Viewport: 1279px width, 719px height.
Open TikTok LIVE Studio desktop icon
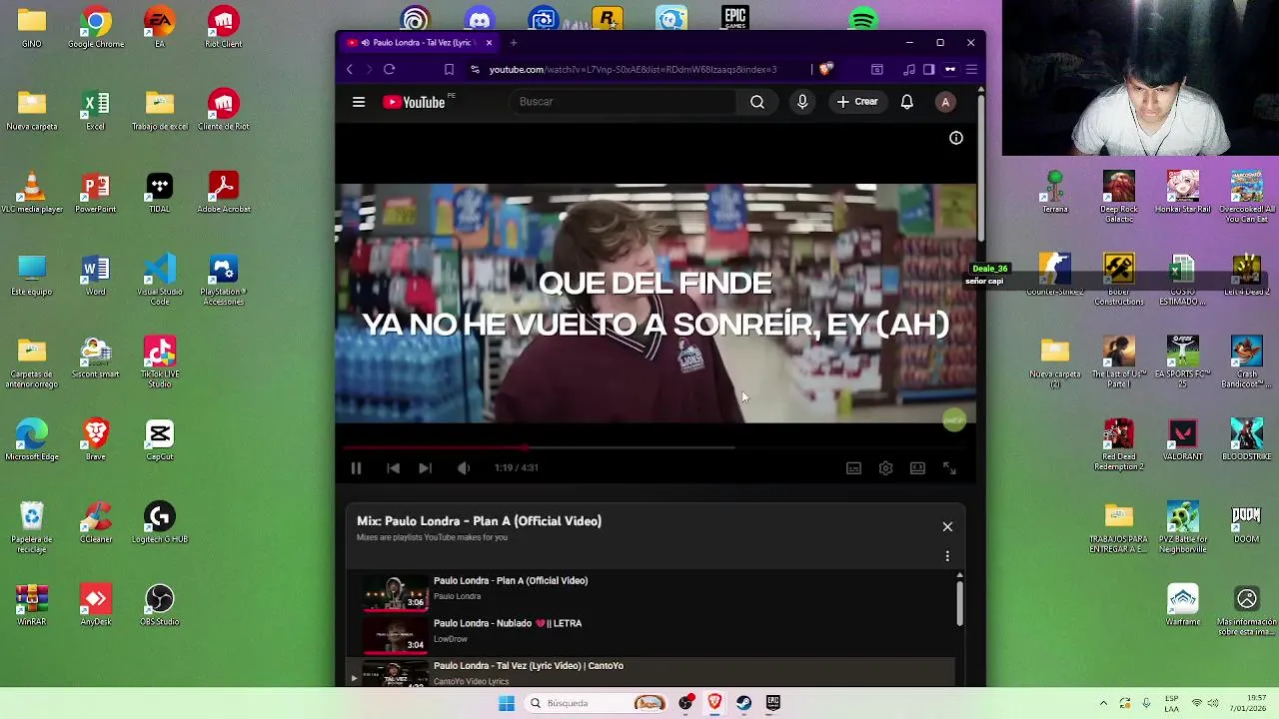160,362
